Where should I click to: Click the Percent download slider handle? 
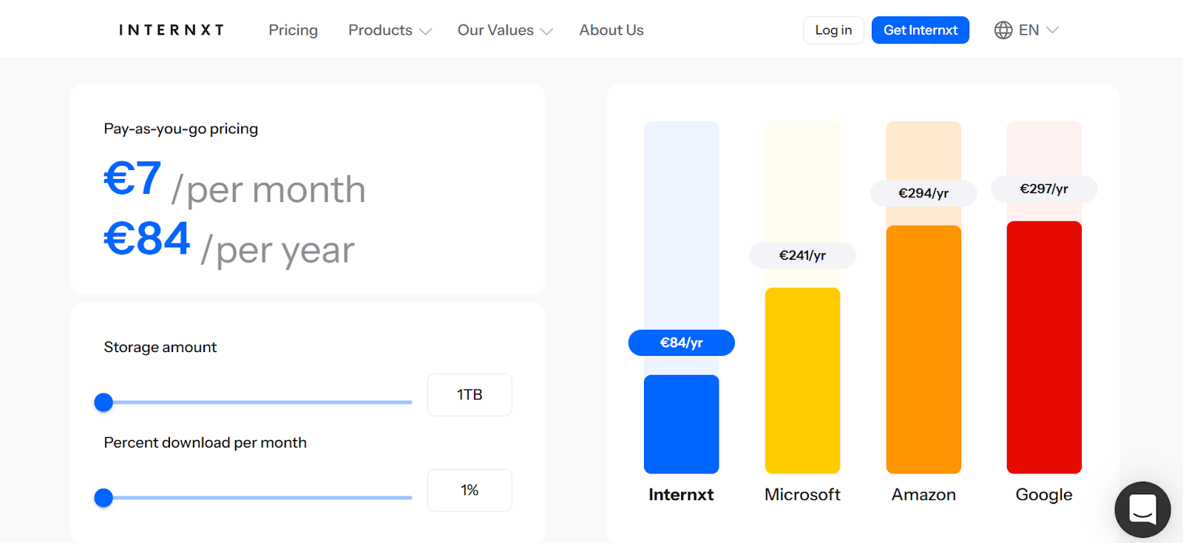click(104, 498)
